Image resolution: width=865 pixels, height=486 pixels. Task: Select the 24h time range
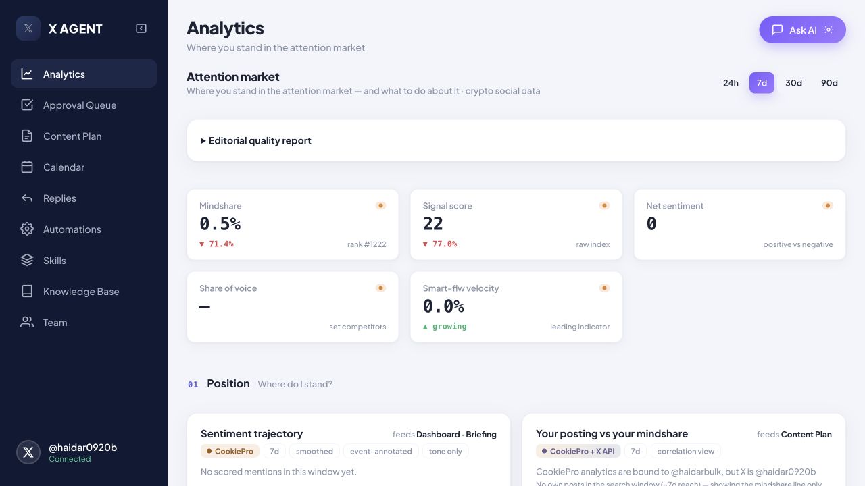(x=731, y=83)
